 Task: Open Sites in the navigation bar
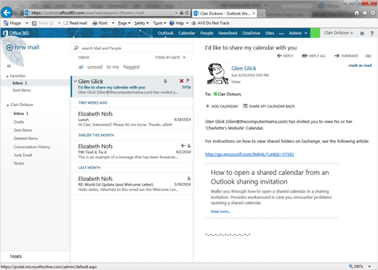click(x=270, y=33)
